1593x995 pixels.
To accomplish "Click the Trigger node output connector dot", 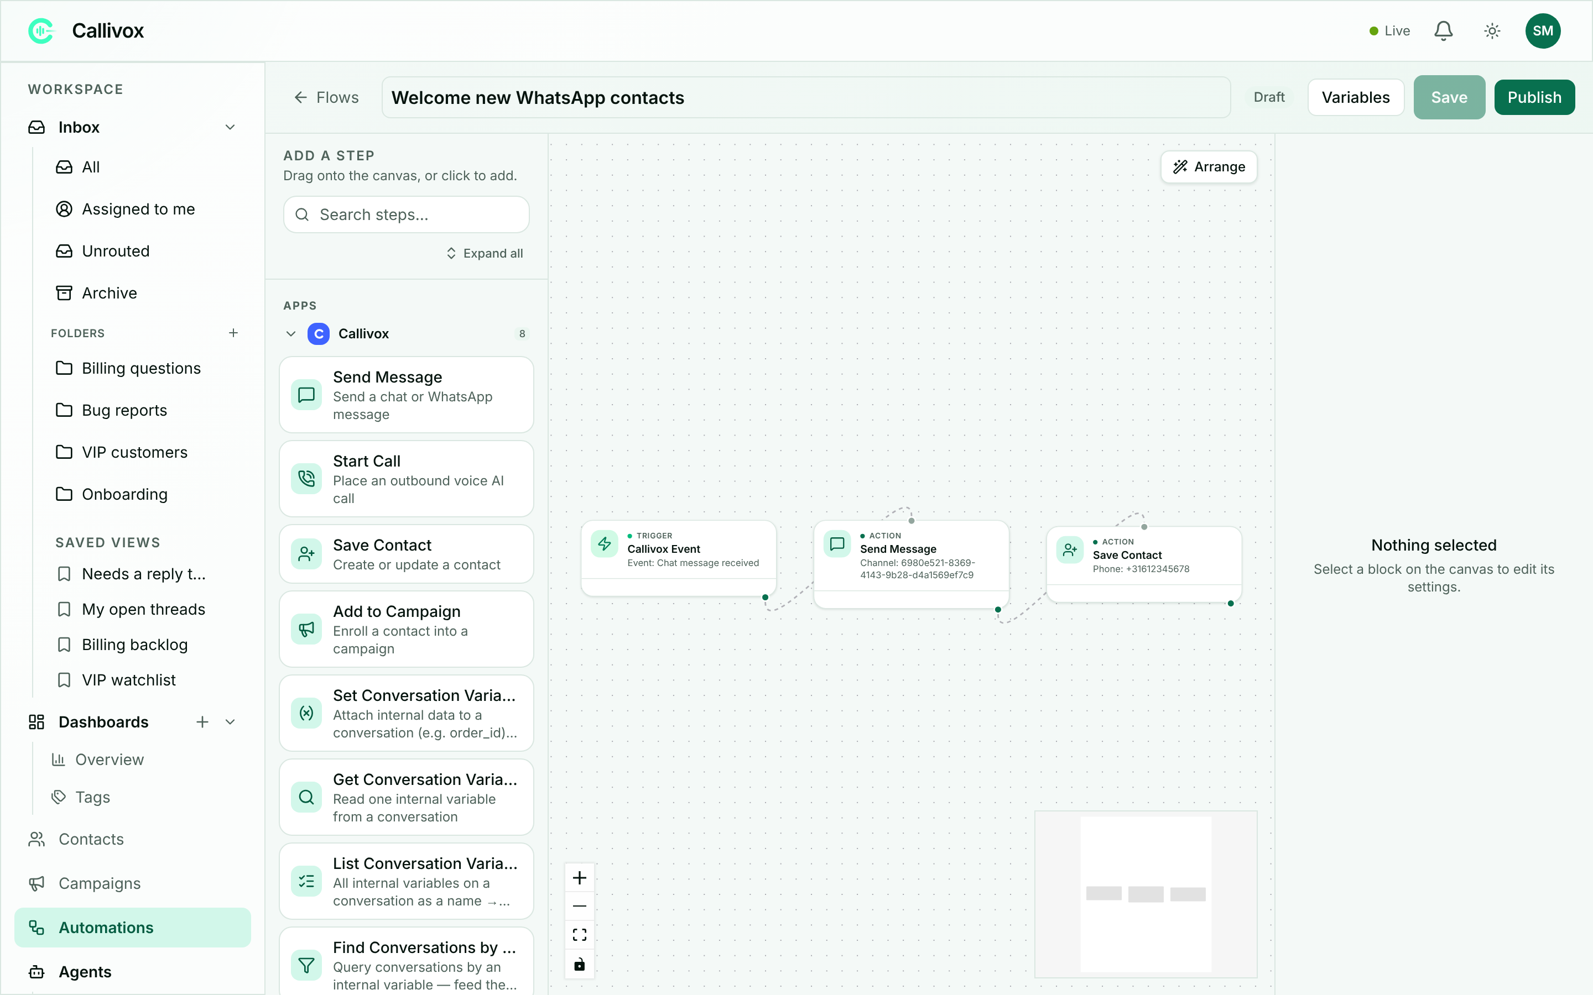I will 765,598.
